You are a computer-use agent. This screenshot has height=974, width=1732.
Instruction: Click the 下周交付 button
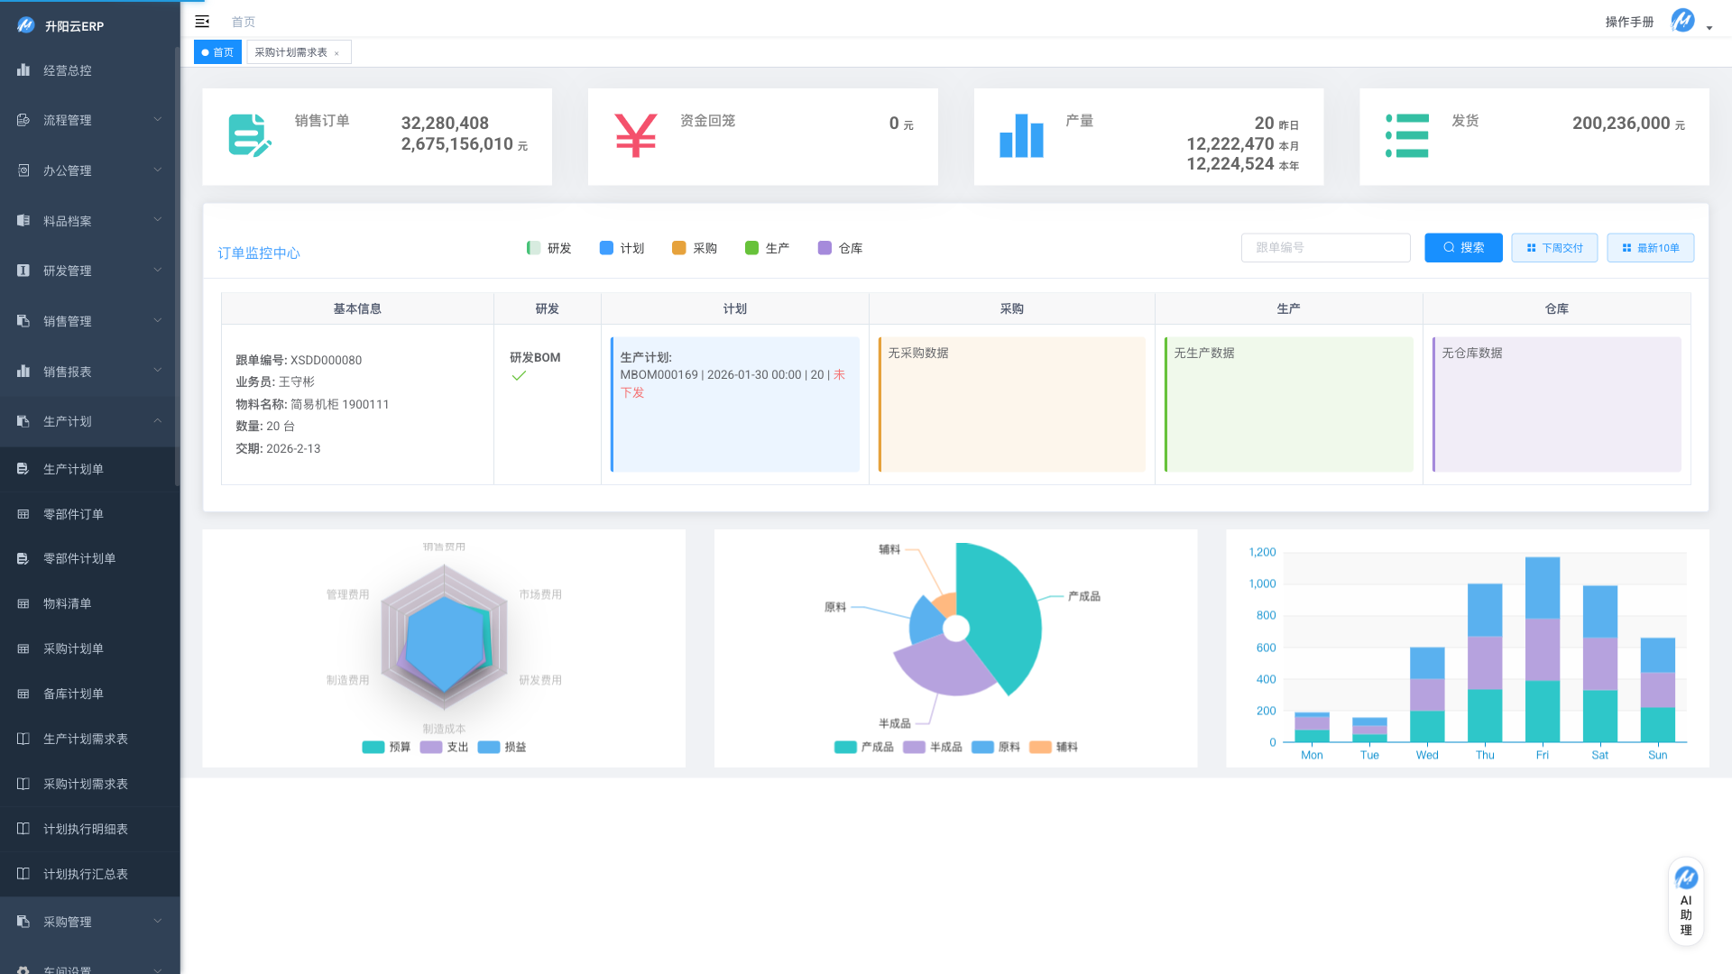pos(1553,248)
